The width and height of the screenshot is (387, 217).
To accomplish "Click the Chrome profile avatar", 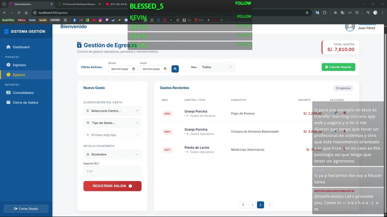I will 375,13.
